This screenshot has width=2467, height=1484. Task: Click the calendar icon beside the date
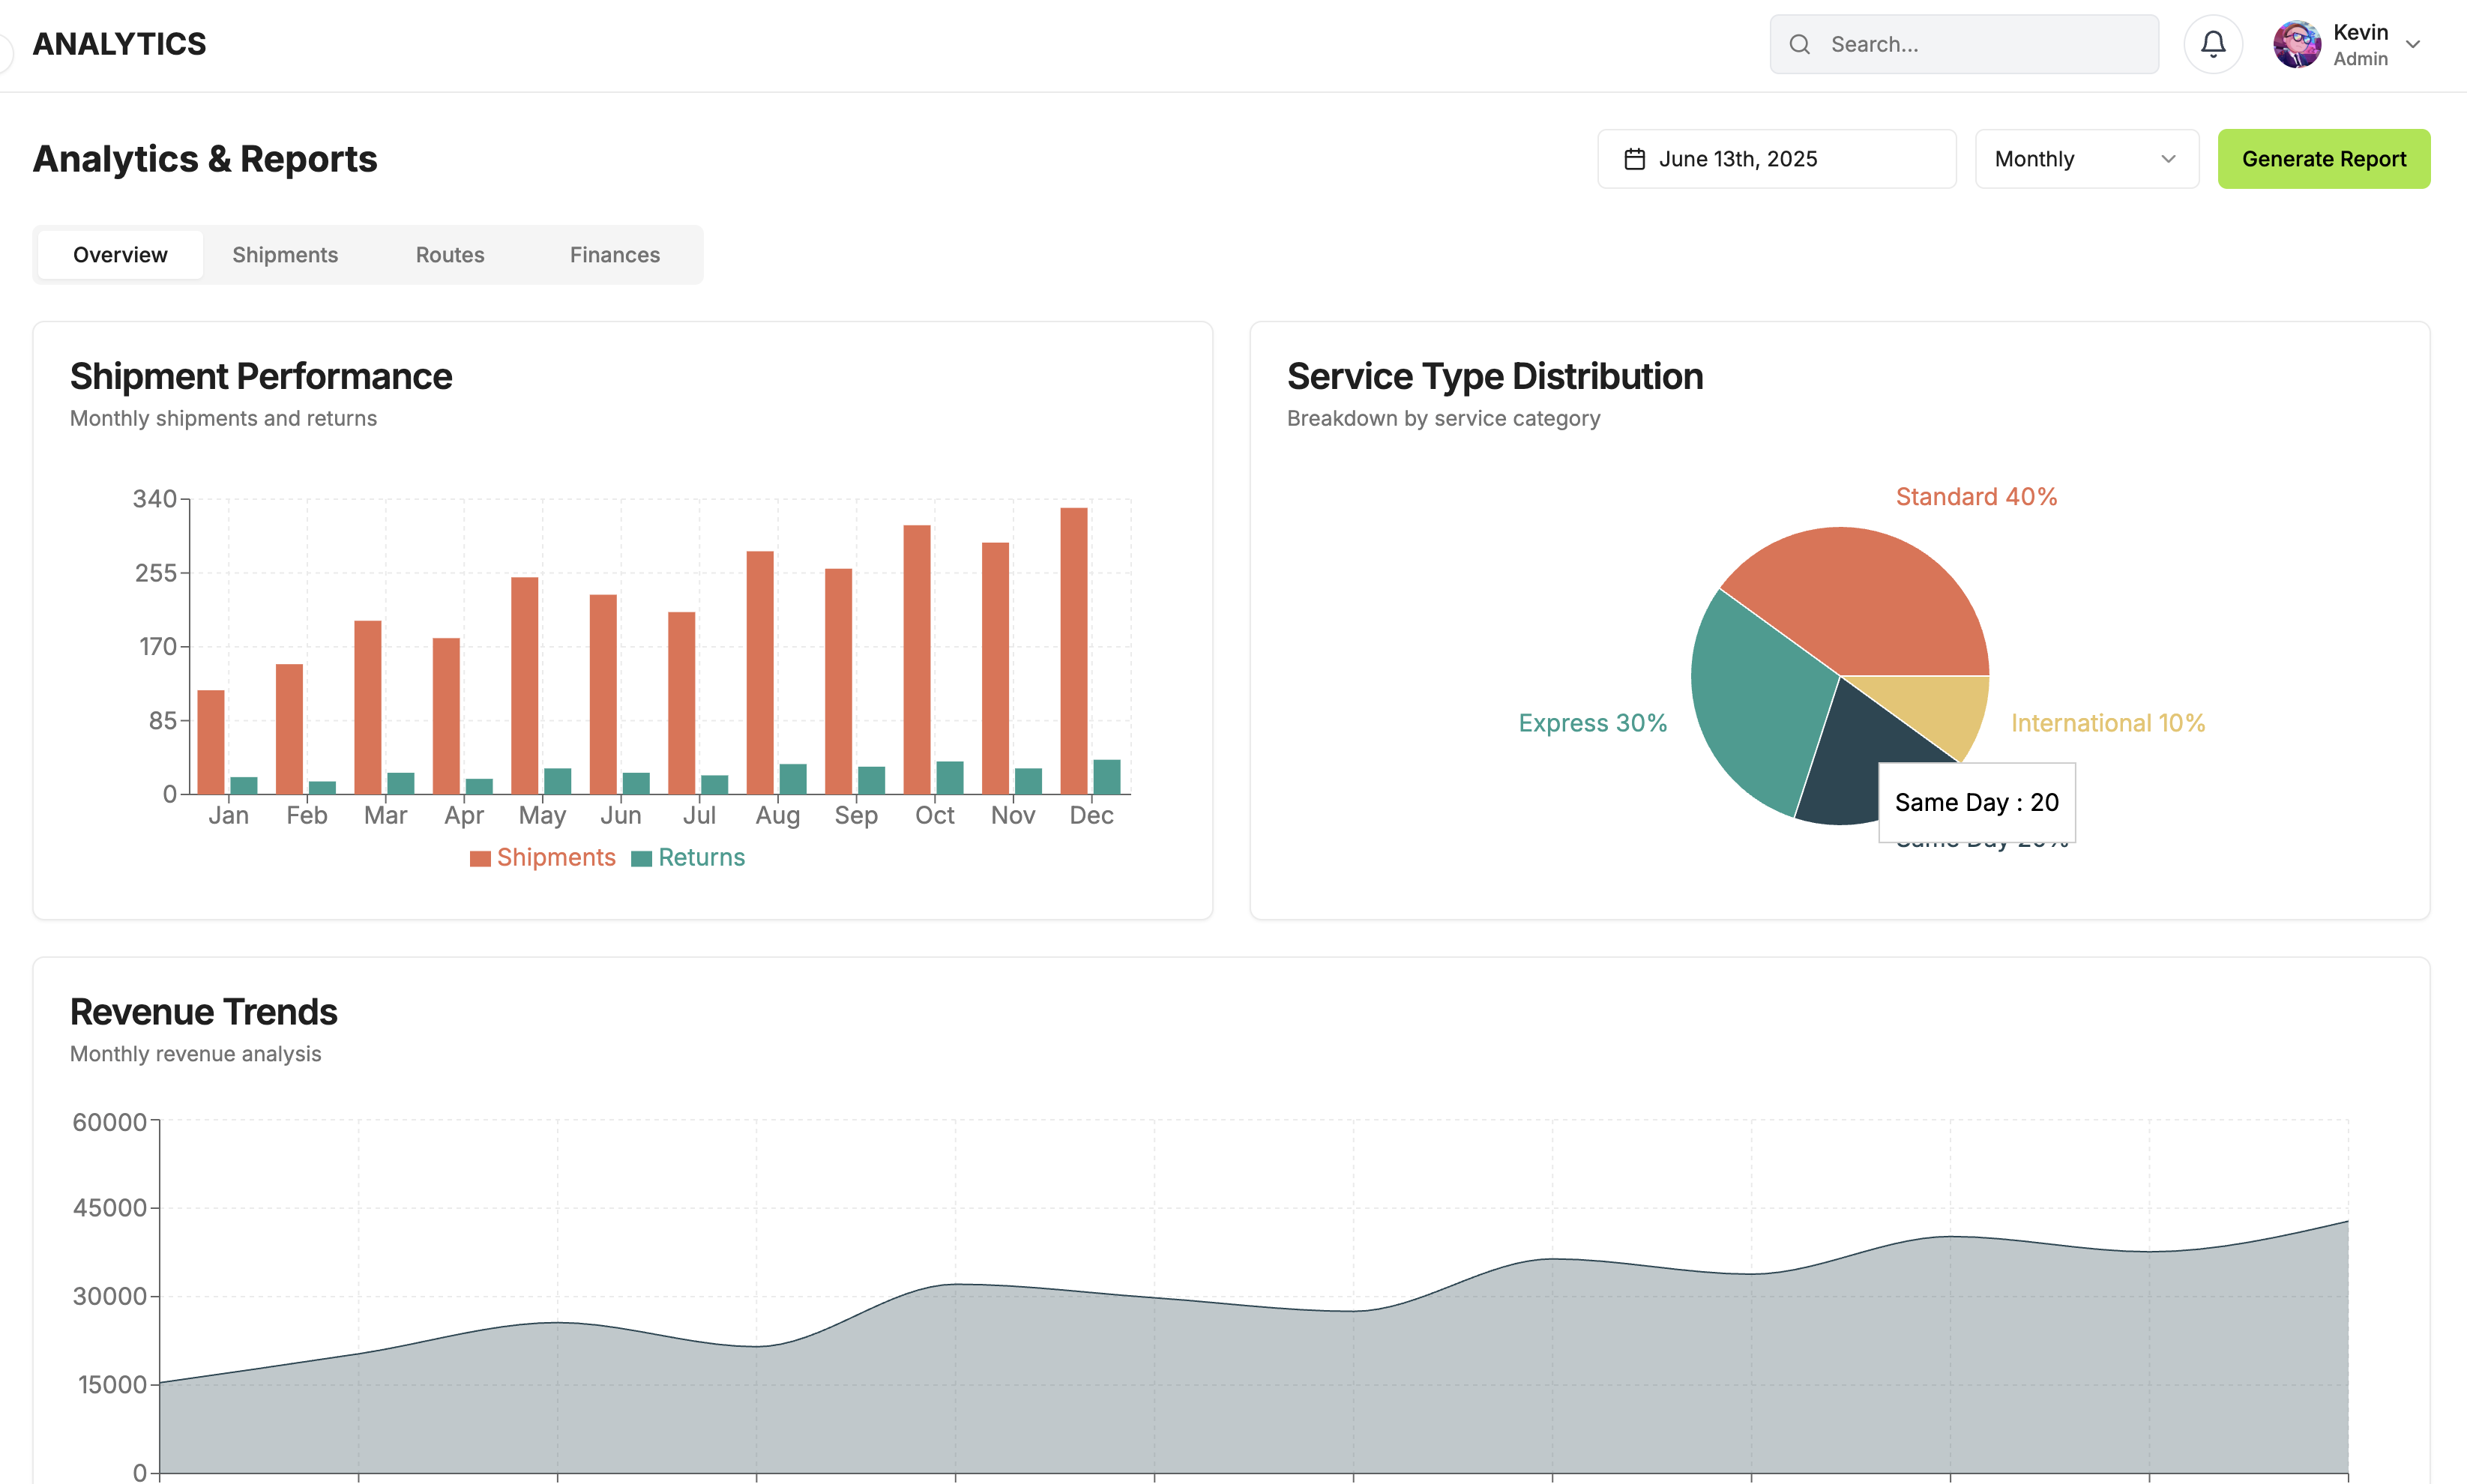pyautogui.click(x=1636, y=158)
